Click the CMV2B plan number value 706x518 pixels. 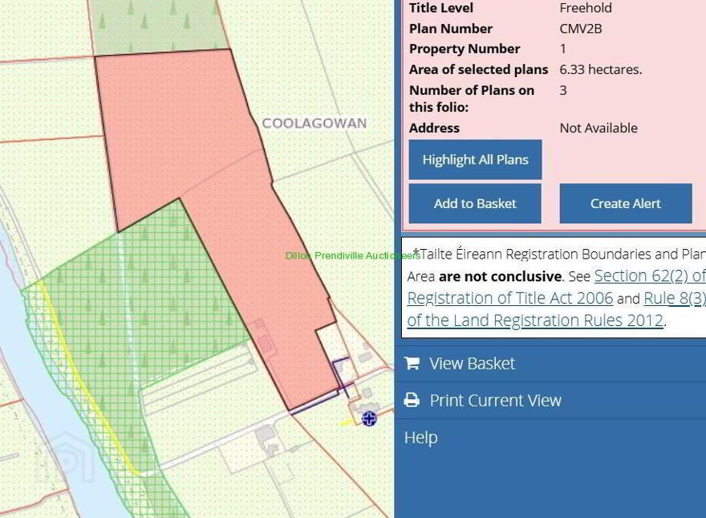580,28
